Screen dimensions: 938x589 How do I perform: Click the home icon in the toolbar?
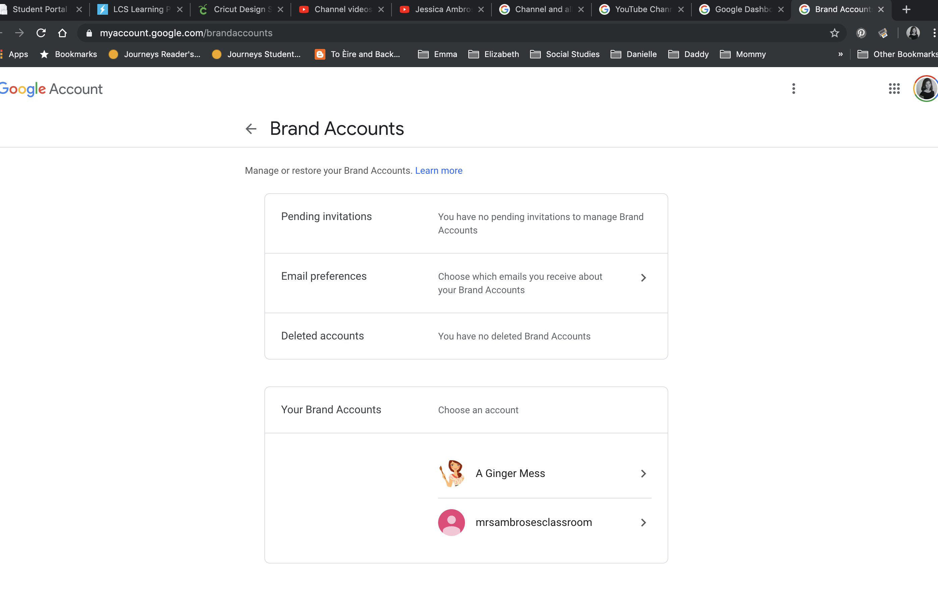[63, 33]
